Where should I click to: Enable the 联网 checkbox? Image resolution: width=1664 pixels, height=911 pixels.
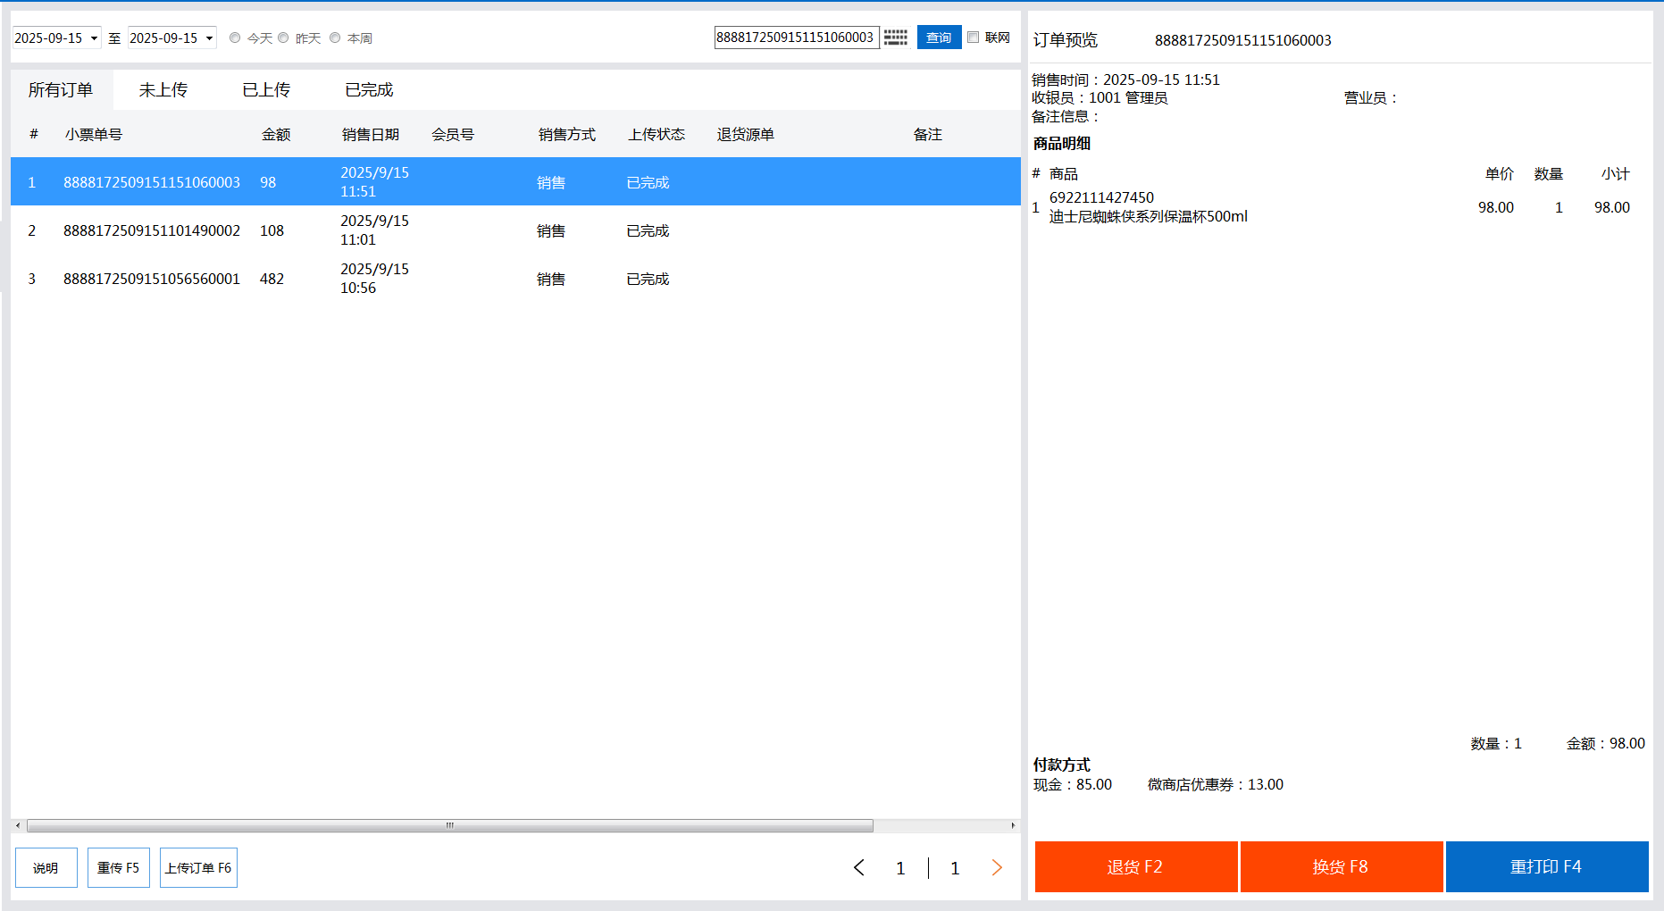[x=974, y=38]
